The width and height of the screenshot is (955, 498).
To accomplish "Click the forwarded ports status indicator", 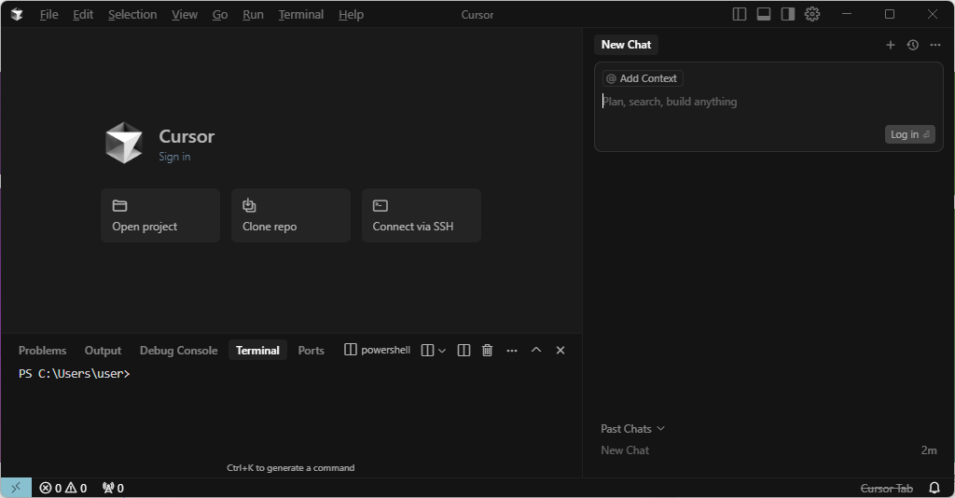I will pos(113,489).
